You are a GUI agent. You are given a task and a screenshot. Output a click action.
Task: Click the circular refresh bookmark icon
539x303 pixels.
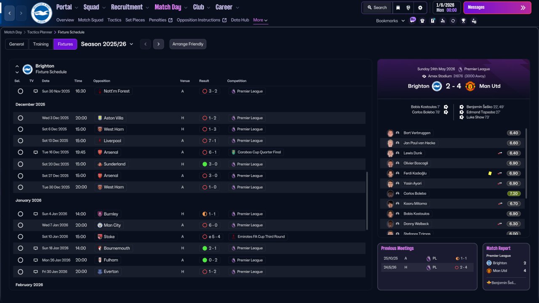tap(453, 21)
